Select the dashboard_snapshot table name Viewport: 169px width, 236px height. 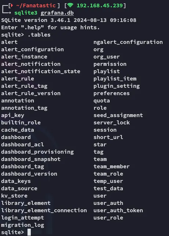31,159
